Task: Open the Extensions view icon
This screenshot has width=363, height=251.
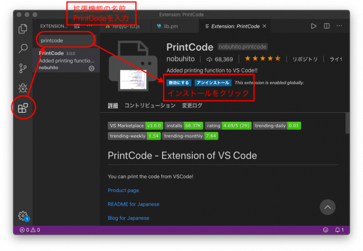Action: click(23, 109)
